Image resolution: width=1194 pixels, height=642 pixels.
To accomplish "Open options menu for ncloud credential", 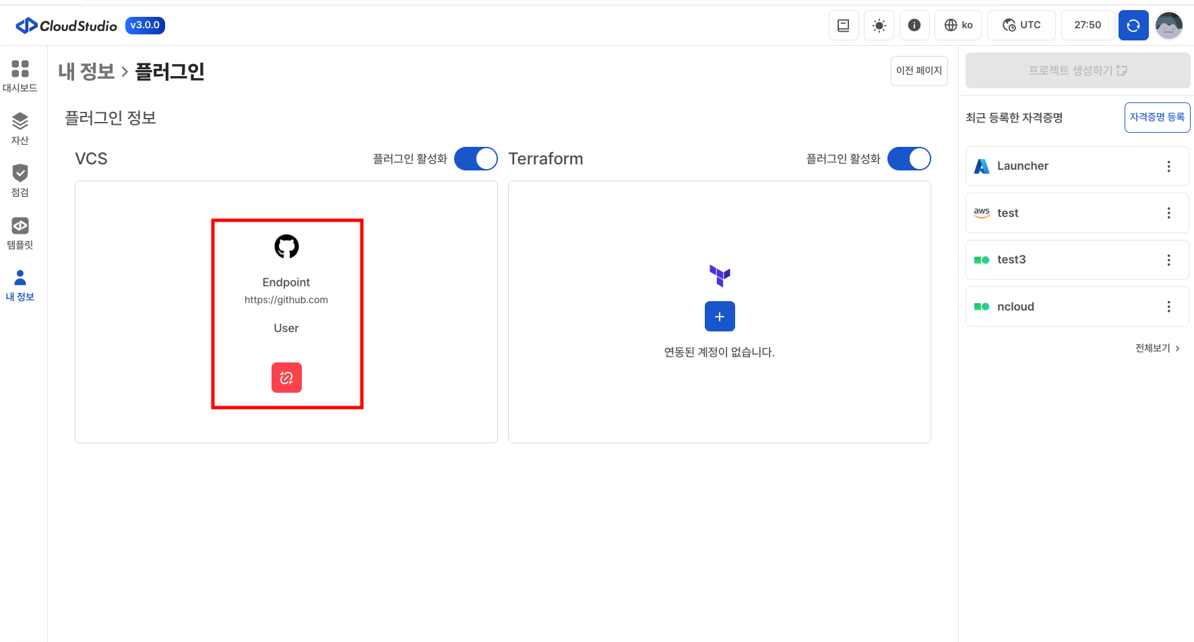I will tap(1168, 307).
